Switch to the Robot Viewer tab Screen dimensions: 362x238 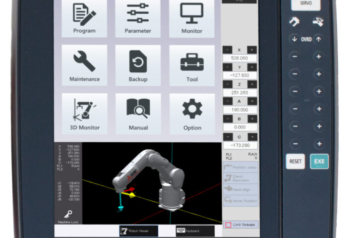click(138, 231)
